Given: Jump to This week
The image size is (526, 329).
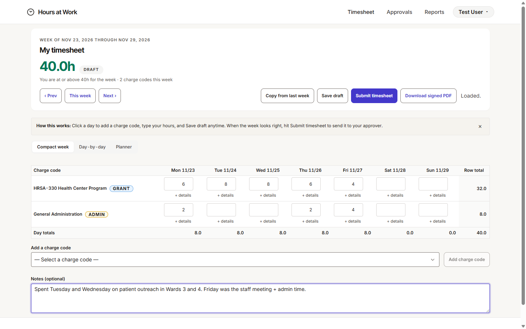Looking at the screenshot, I should [80, 96].
